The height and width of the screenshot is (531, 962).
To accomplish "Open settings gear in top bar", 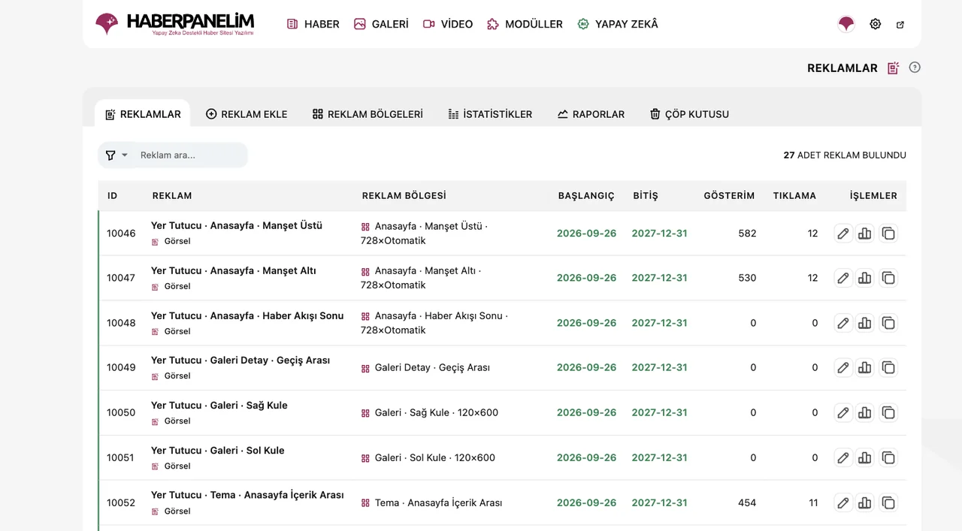I will (876, 24).
